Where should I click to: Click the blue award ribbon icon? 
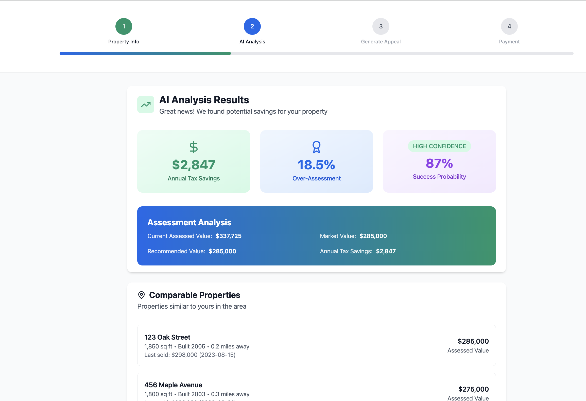316,147
